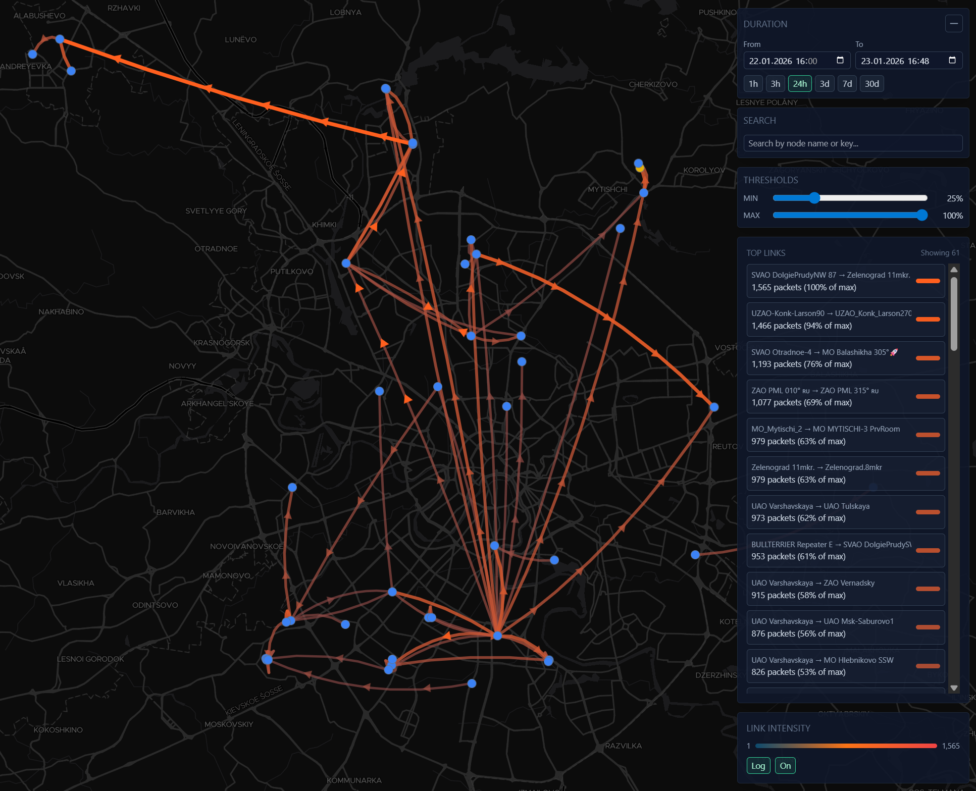The height and width of the screenshot is (791, 976).
Task: Select the 1h duration preset
Action: pyautogui.click(x=753, y=84)
